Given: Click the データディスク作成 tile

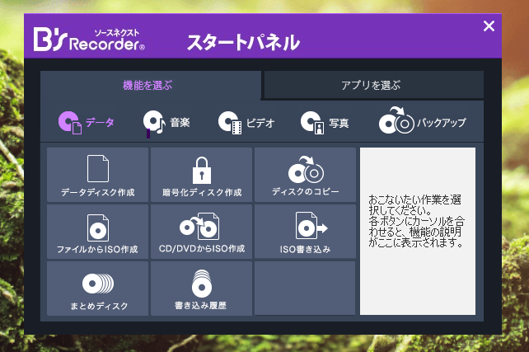Looking at the screenshot, I should pyautogui.click(x=98, y=175).
